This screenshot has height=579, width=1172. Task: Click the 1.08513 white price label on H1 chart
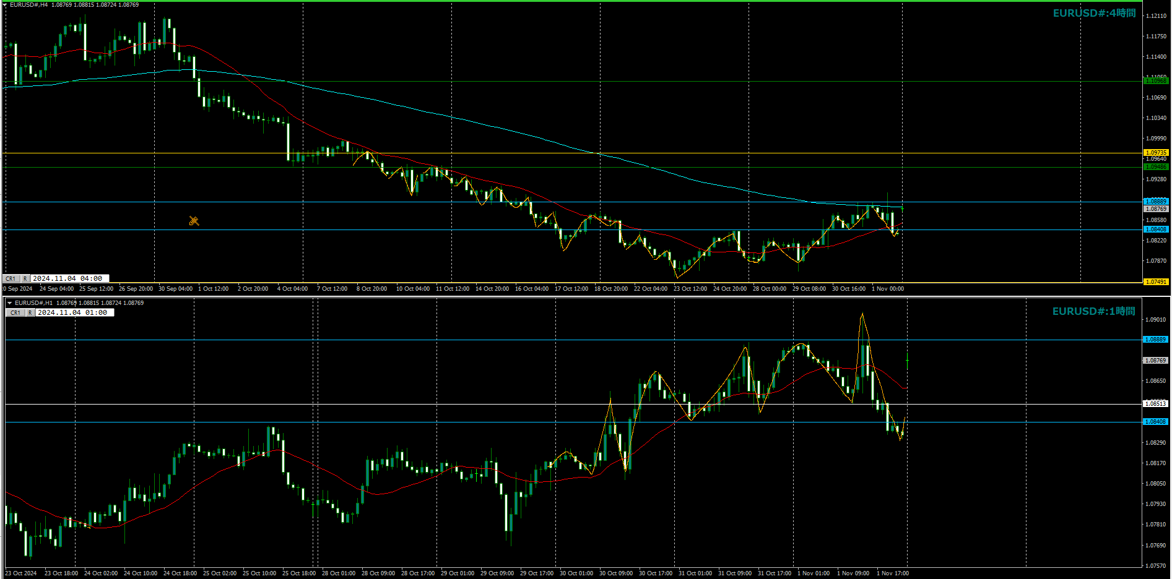[1155, 404]
